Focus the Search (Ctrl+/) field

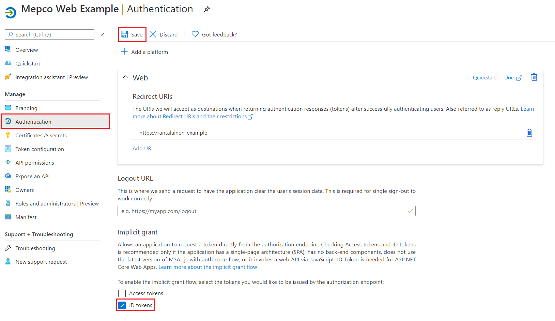click(x=50, y=34)
